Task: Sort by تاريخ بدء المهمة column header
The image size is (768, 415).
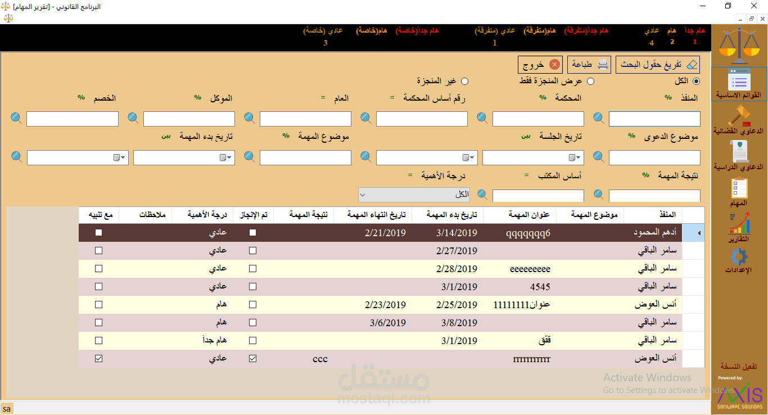Action: [448, 214]
